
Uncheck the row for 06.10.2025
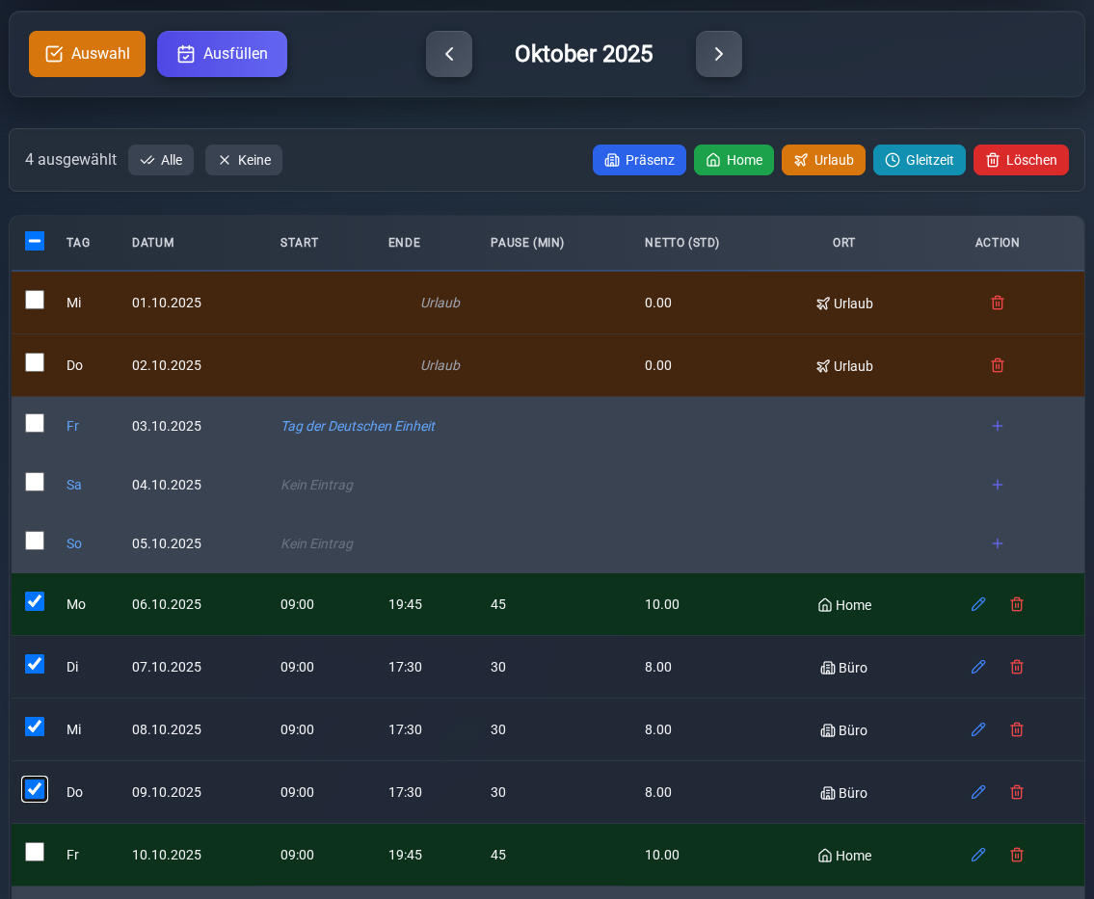coord(35,601)
